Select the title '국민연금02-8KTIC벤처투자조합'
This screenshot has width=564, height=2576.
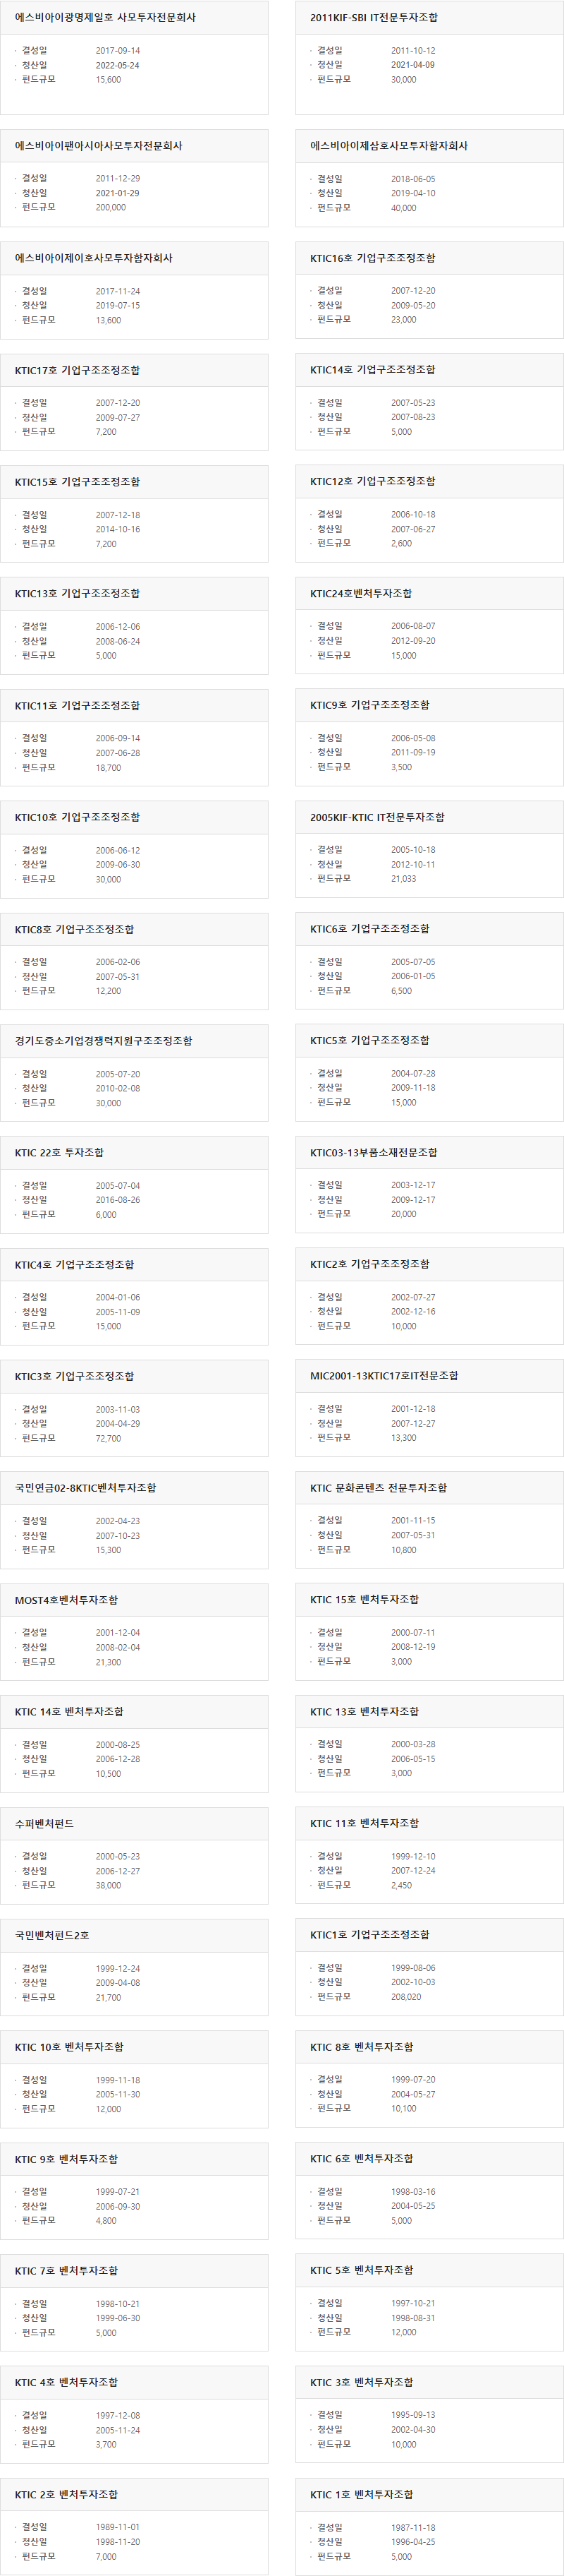[x=85, y=1487]
